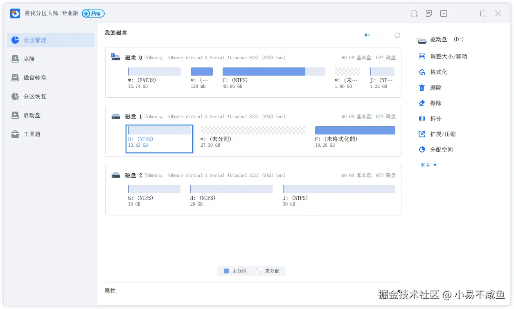The width and height of the screenshot is (514, 309).
Task: Expand the 更多 operations list
Action: pos(429,165)
